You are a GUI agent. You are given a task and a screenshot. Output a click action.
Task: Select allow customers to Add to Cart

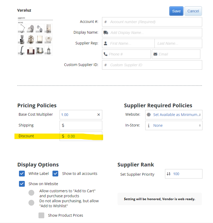(31, 193)
